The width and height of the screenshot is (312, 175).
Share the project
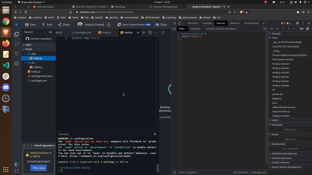(x=64, y=25)
